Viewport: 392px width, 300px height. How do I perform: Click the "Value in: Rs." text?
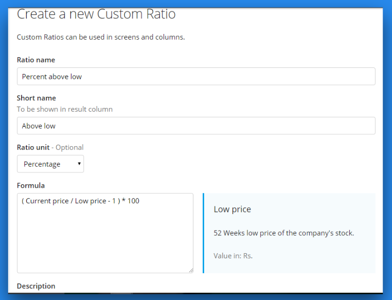(x=233, y=256)
